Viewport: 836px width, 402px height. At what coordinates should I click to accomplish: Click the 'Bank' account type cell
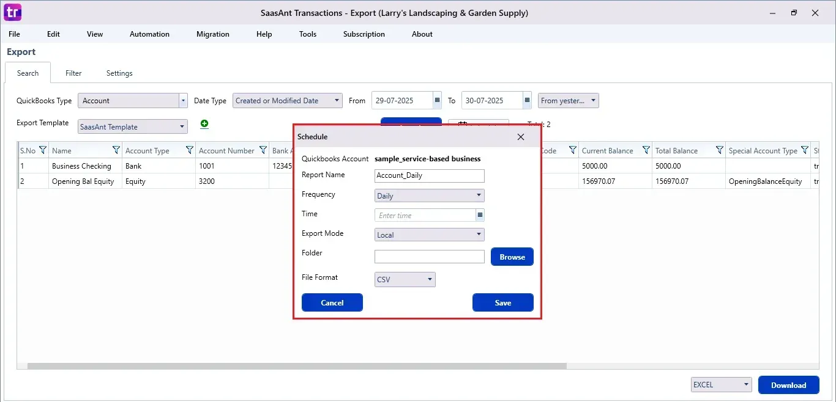(159, 166)
